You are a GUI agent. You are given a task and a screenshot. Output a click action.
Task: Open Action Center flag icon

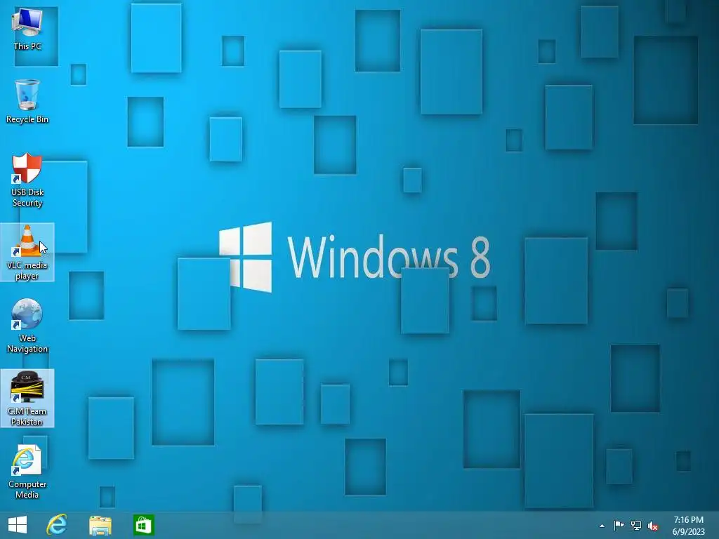619,526
